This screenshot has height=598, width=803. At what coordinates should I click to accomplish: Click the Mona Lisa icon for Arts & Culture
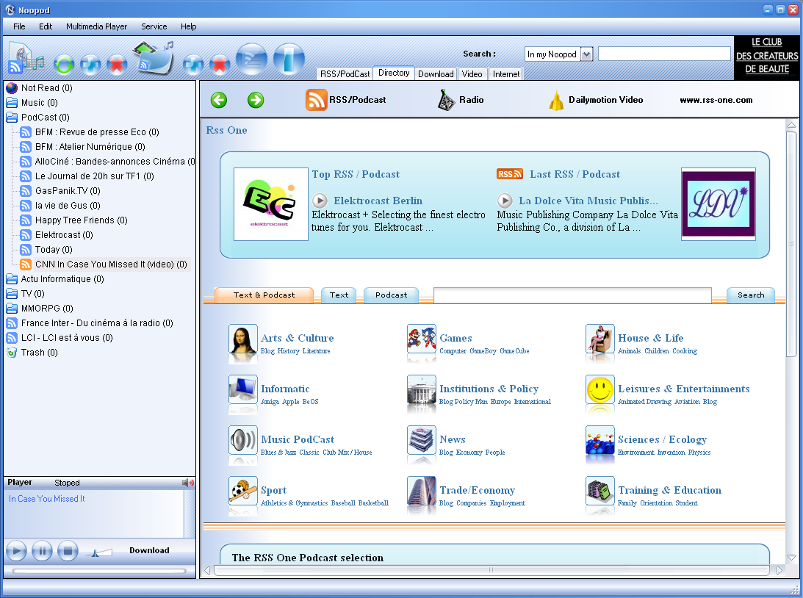(242, 339)
